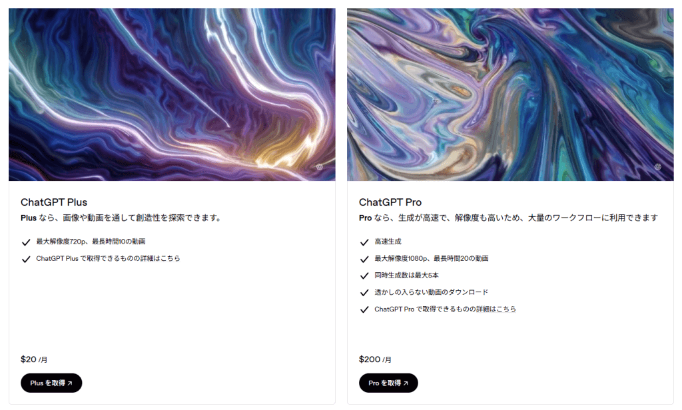Click the $20 /月 price text
Screen dimensions: 682x410
[34, 359]
